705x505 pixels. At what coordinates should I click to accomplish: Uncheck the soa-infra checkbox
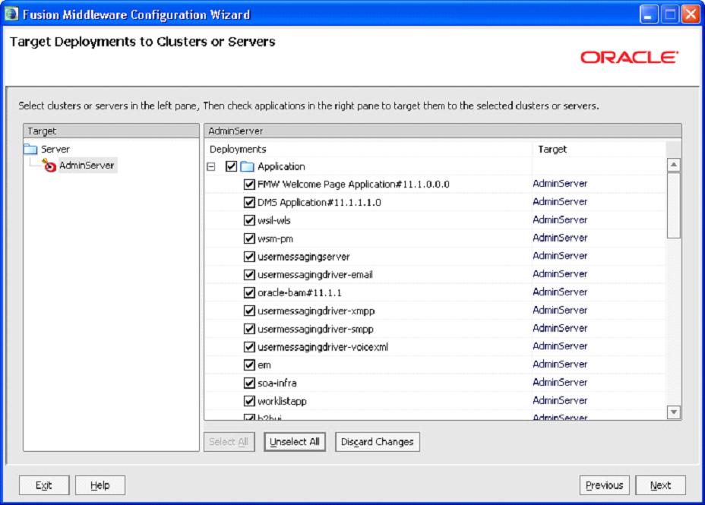click(249, 383)
